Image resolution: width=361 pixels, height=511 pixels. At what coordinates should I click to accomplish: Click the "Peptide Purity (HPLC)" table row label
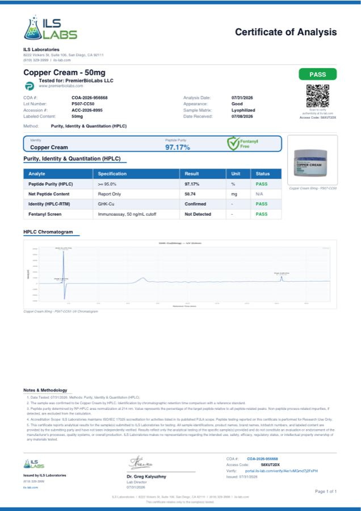51,184
